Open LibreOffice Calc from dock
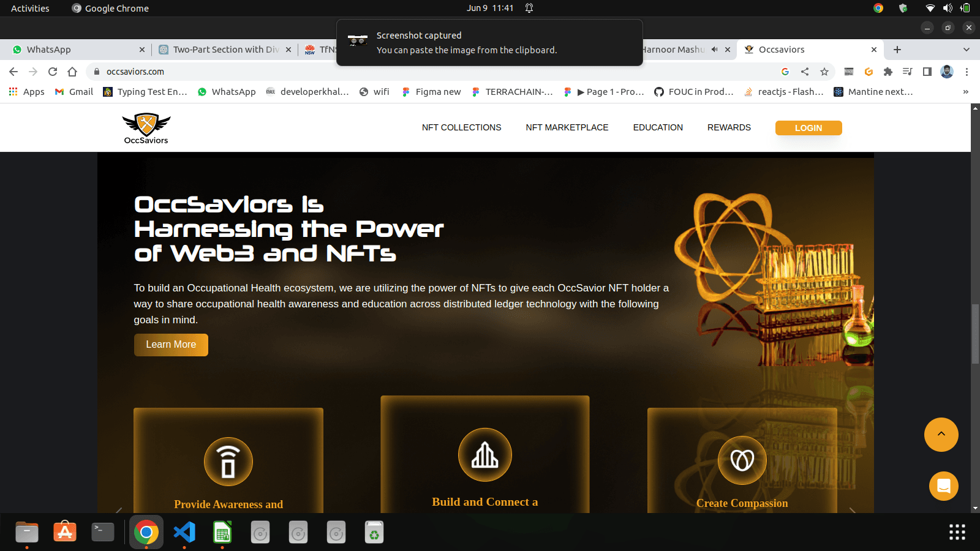Viewport: 980px width, 551px height. [x=222, y=532]
